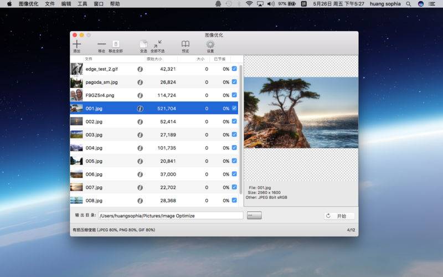Toggle the 004.jpg checkbox
Screen dimensions: 443x277
(234, 147)
